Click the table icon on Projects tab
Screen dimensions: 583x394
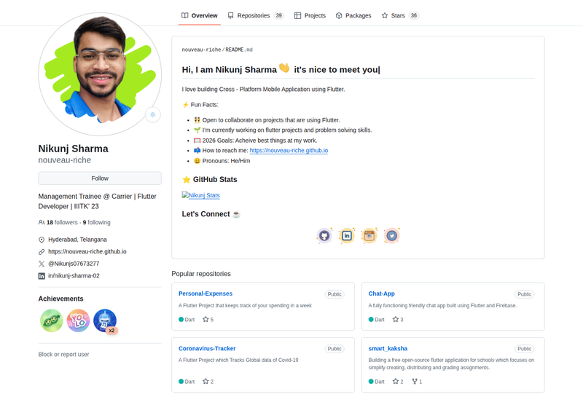[x=297, y=15]
